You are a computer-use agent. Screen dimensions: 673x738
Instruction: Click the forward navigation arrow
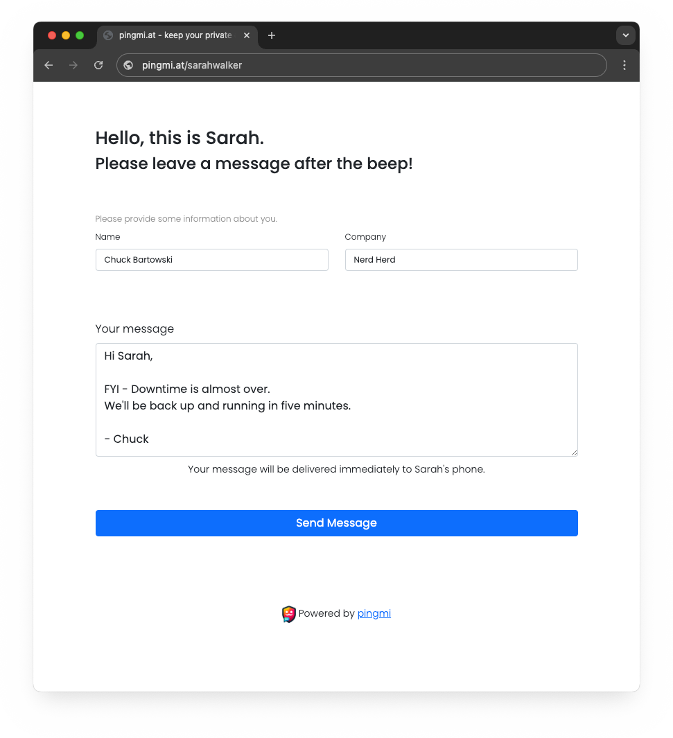(73, 64)
